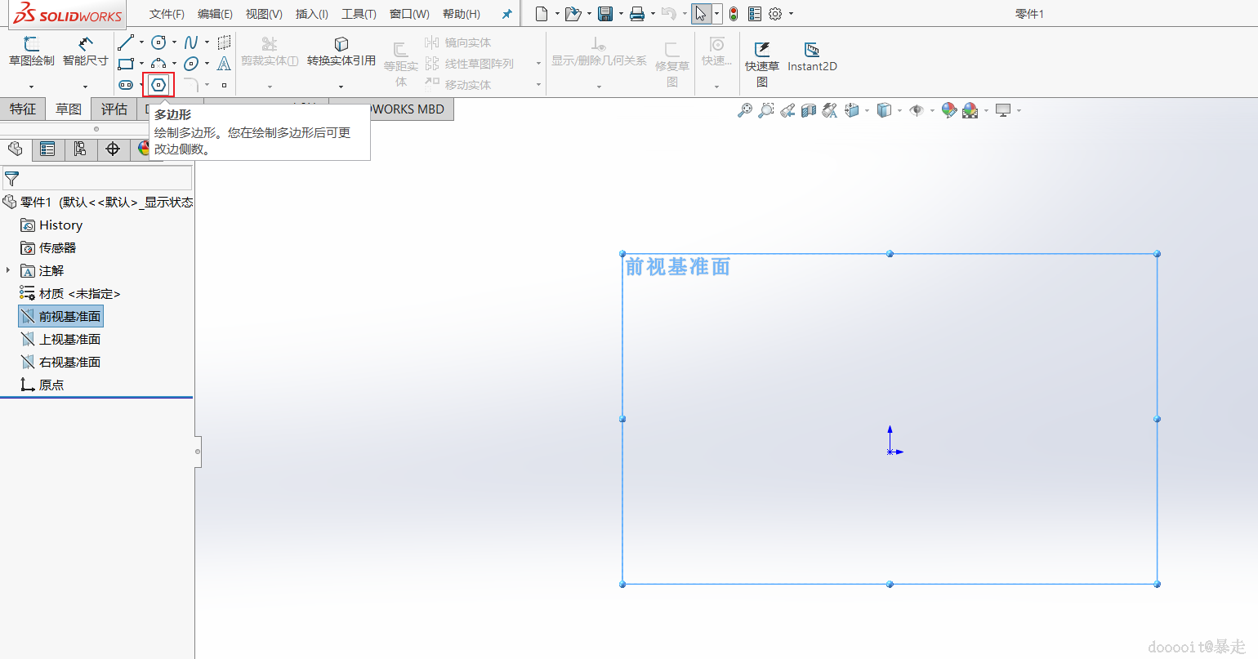Open the PropertyManager panel tab
Screen dimensions: 1258x659
(x=47, y=149)
